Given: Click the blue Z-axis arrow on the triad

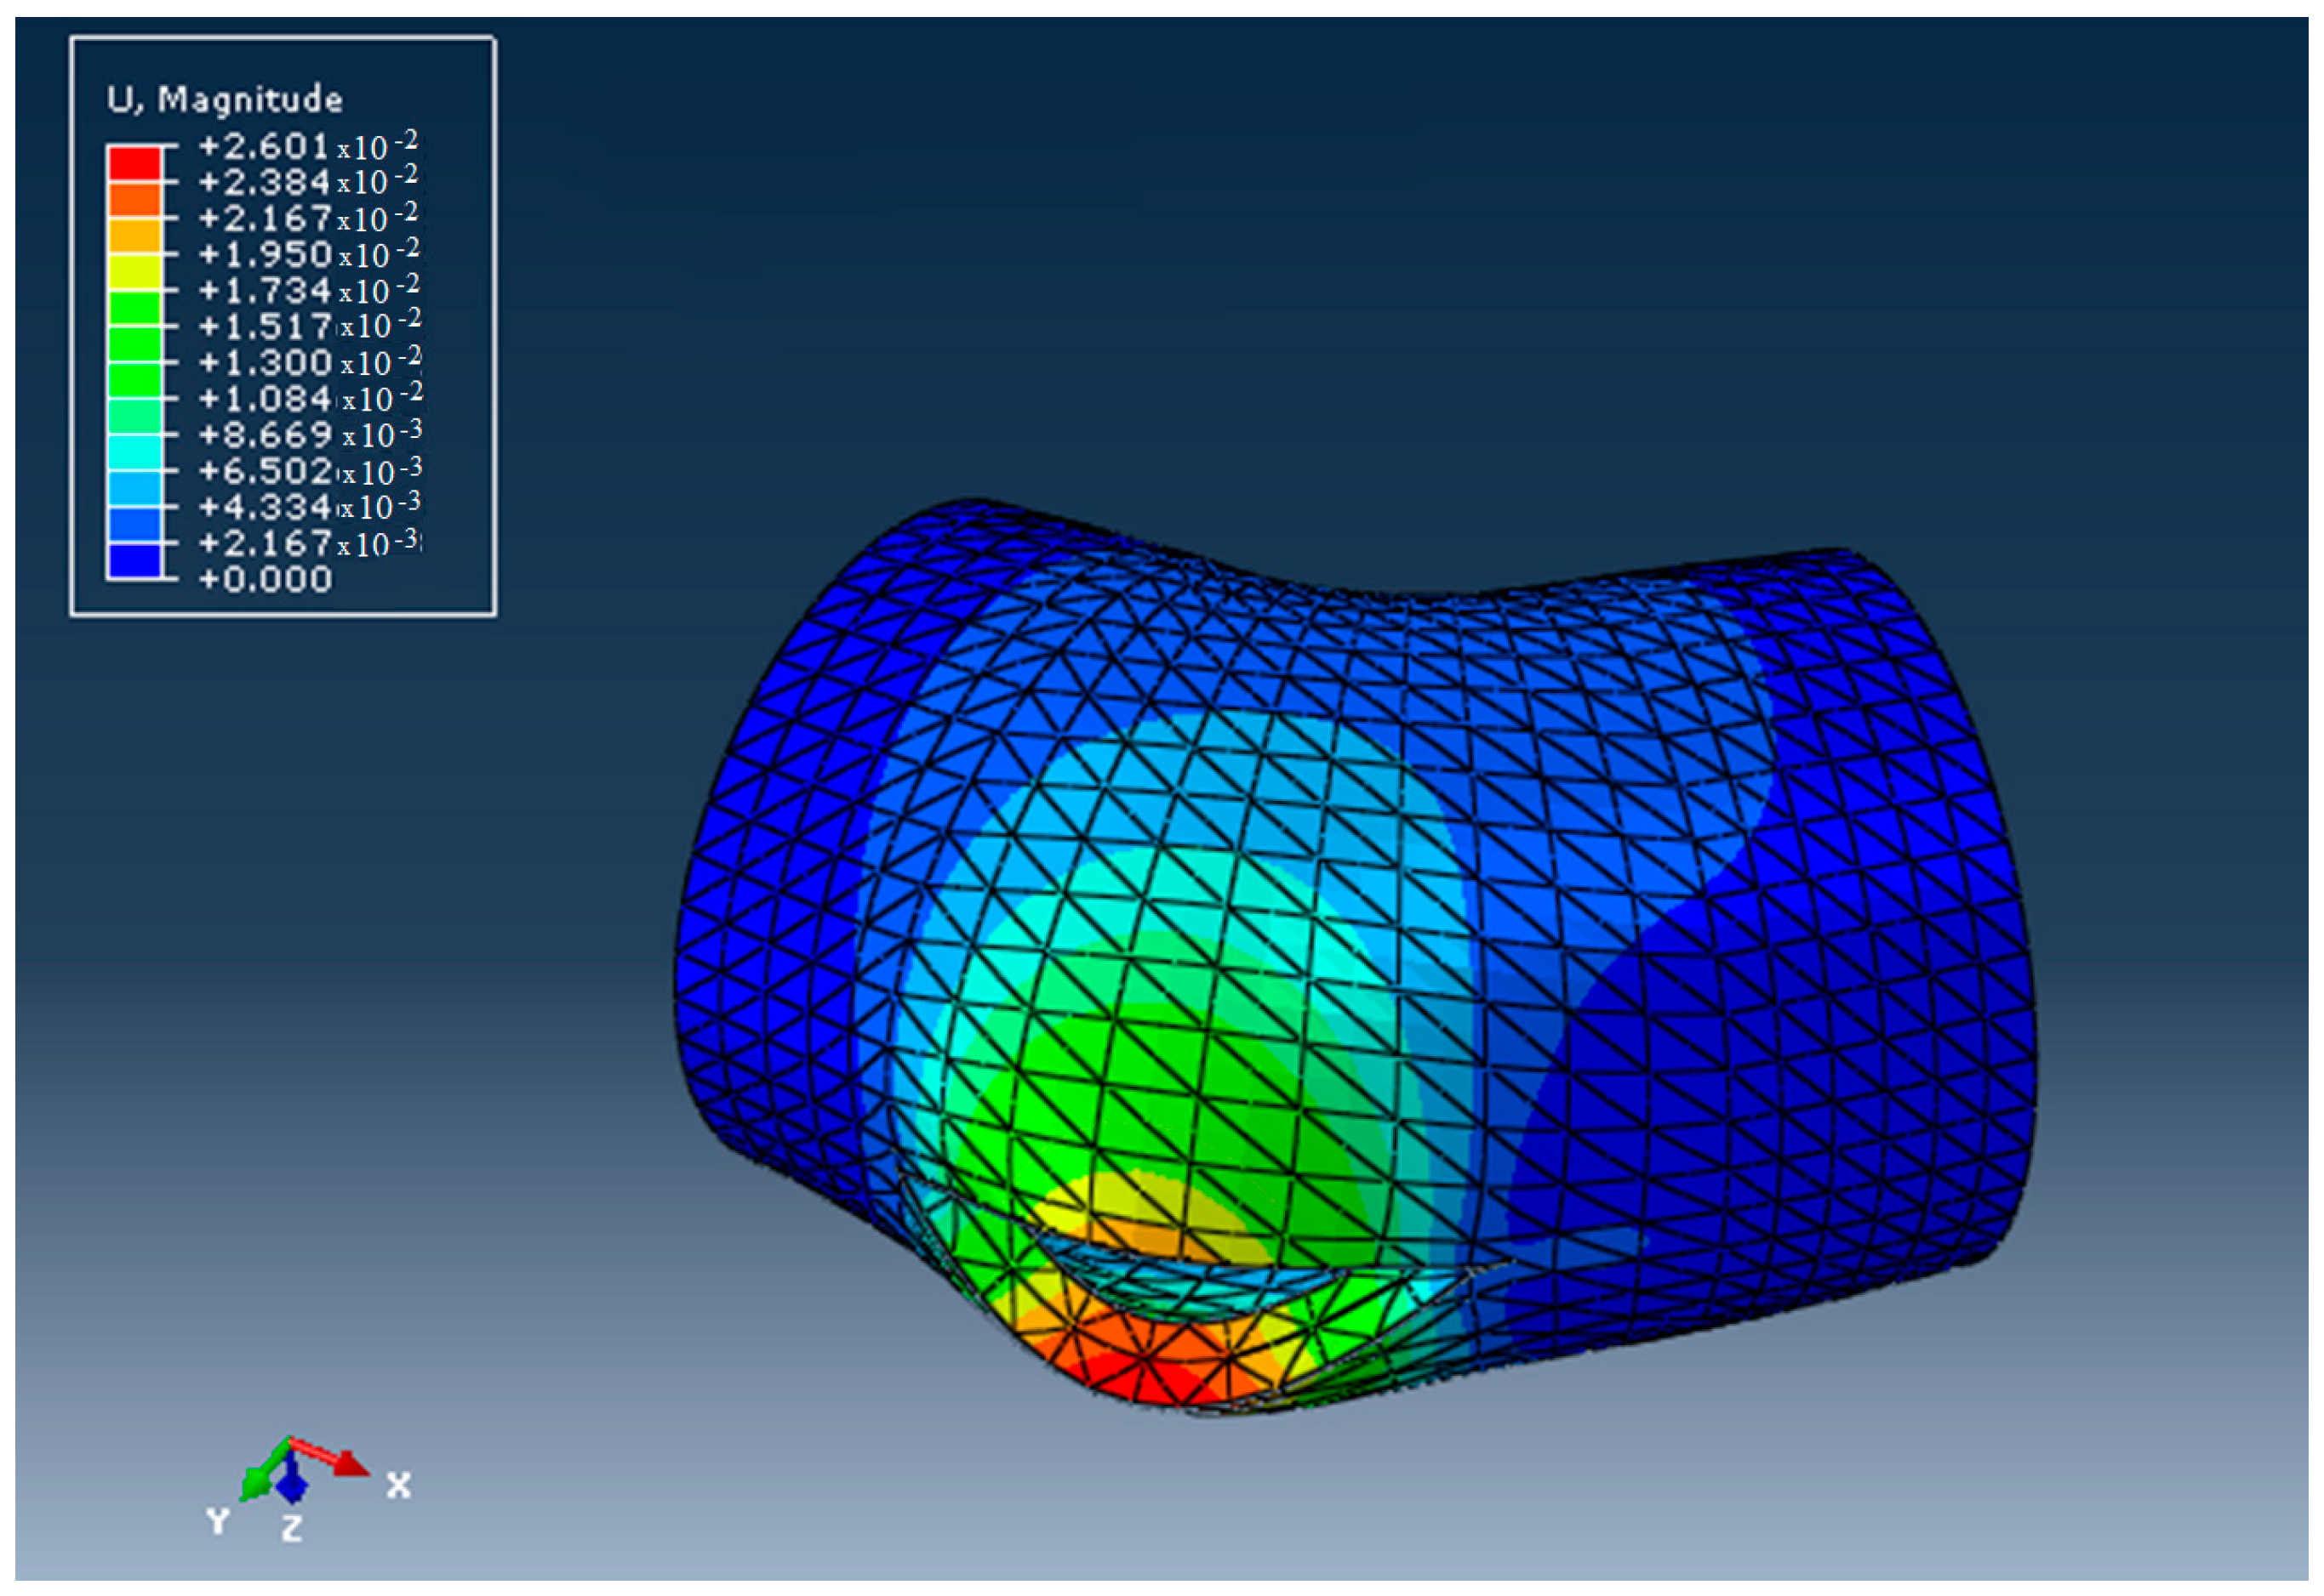Looking at the screenshot, I should click(x=291, y=1487).
